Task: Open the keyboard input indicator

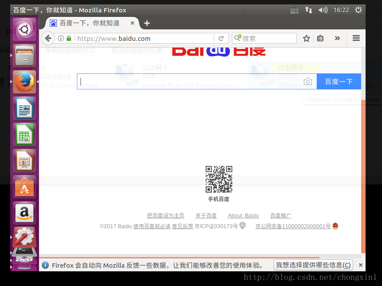Action: point(294,10)
